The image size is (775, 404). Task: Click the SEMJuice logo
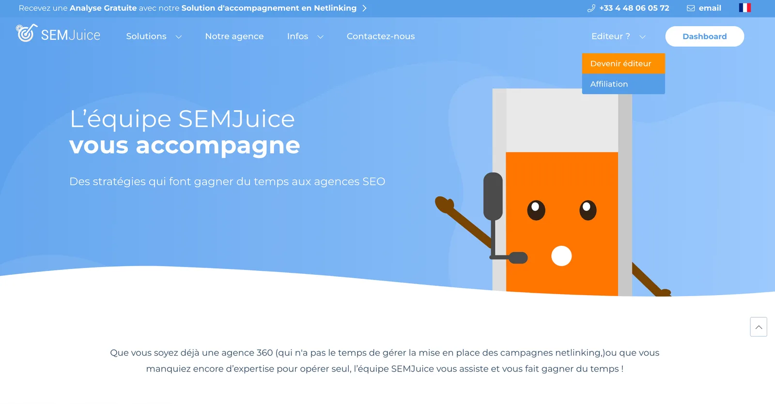coord(58,34)
